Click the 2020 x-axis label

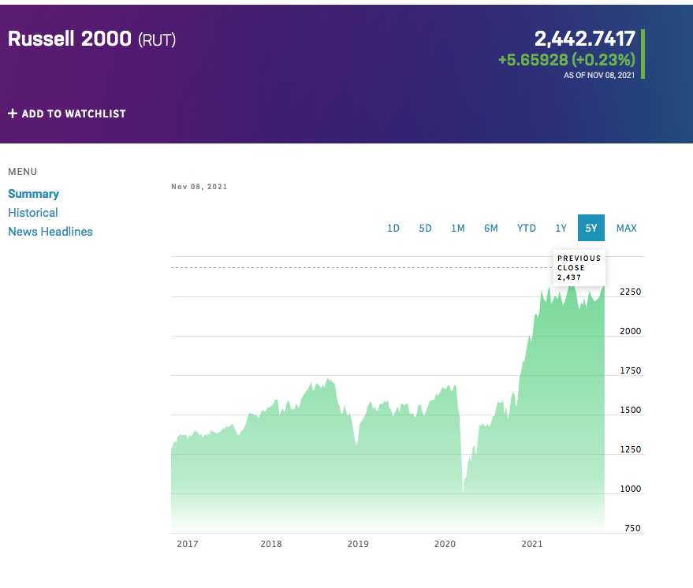(x=445, y=545)
